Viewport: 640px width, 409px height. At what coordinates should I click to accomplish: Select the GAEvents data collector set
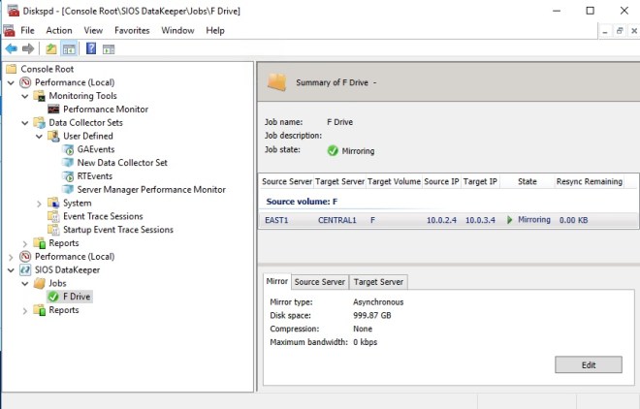95,150
